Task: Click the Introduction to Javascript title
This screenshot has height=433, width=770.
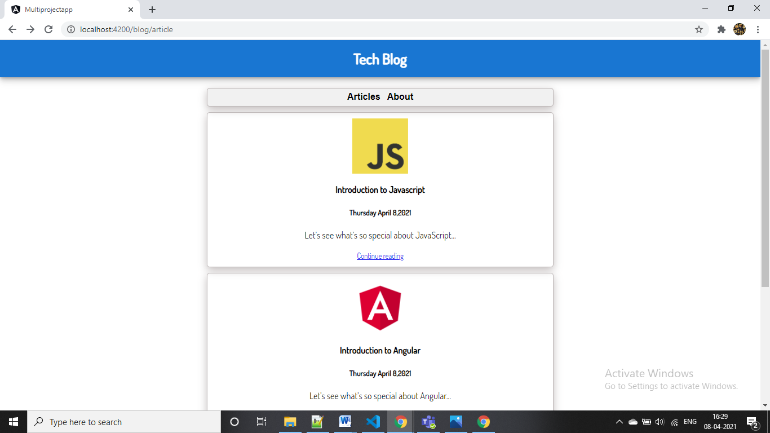Action: click(x=380, y=190)
